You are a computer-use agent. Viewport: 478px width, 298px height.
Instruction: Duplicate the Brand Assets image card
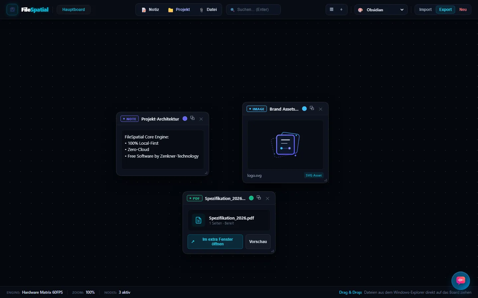tap(312, 108)
